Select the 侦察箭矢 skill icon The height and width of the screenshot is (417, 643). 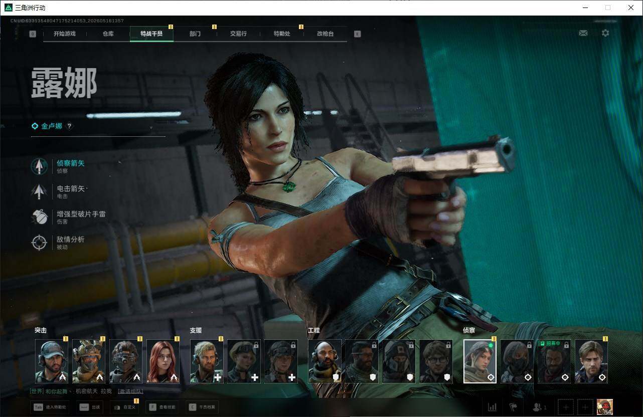tap(39, 166)
